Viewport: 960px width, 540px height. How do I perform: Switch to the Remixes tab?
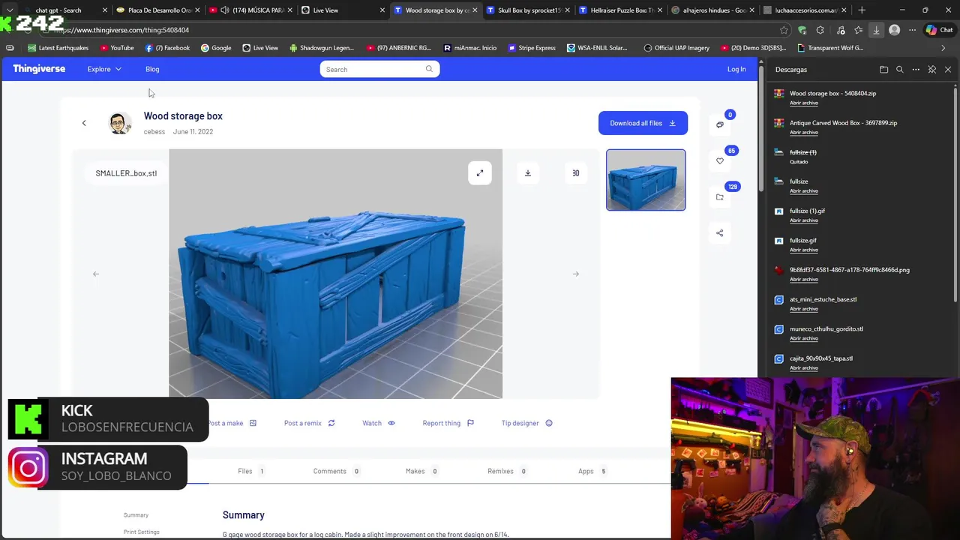[506, 471]
